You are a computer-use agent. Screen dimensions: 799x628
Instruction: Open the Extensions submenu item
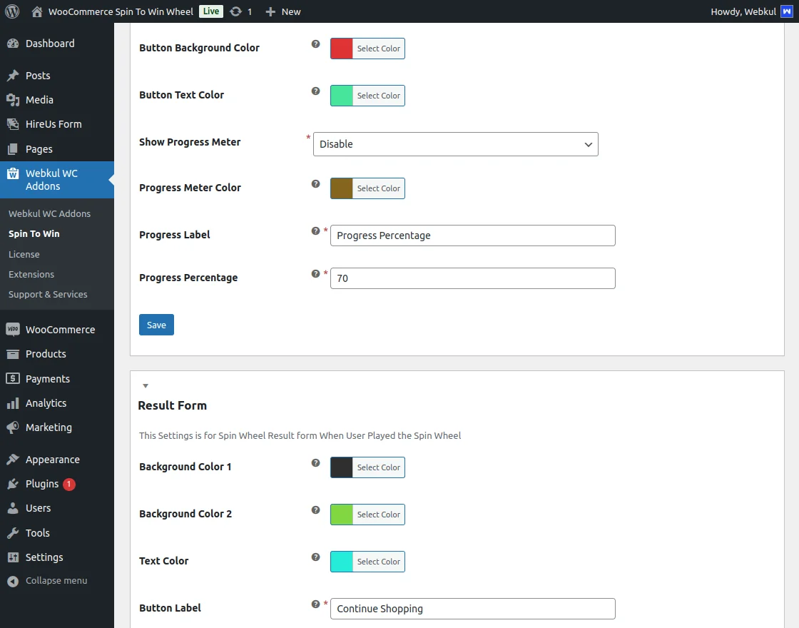[x=31, y=274]
